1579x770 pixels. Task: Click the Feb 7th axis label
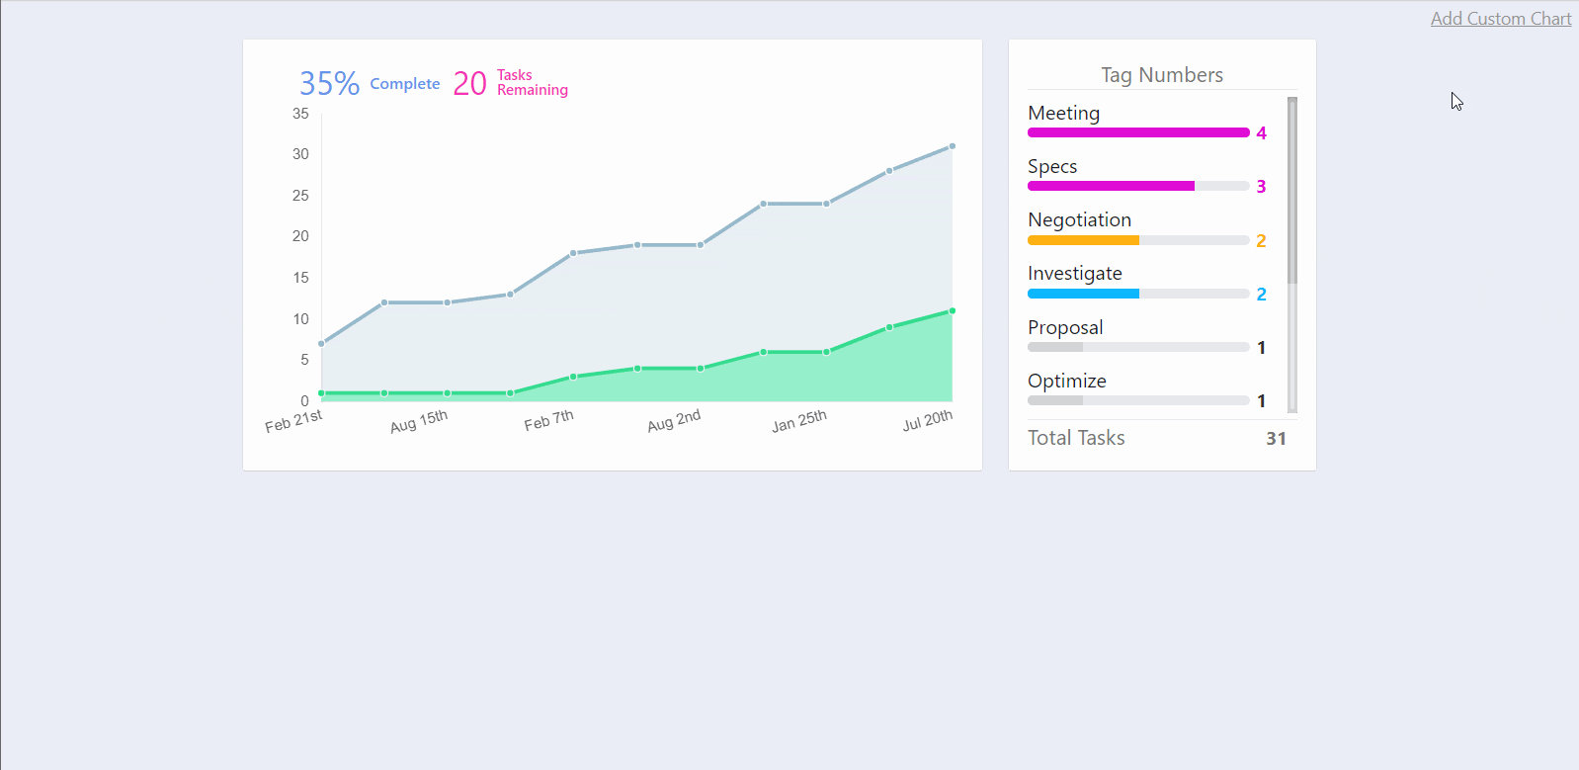point(548,420)
